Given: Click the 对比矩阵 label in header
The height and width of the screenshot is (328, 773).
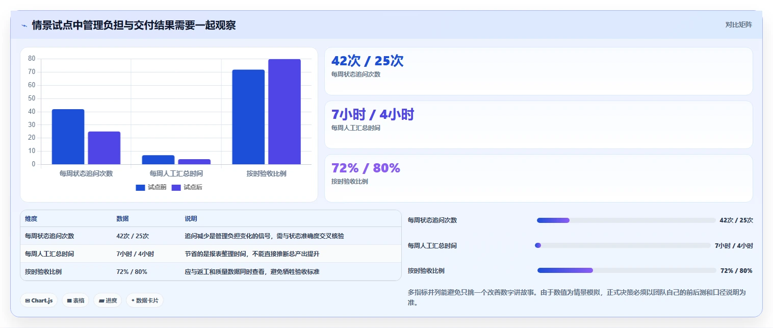Looking at the screenshot, I should [738, 24].
